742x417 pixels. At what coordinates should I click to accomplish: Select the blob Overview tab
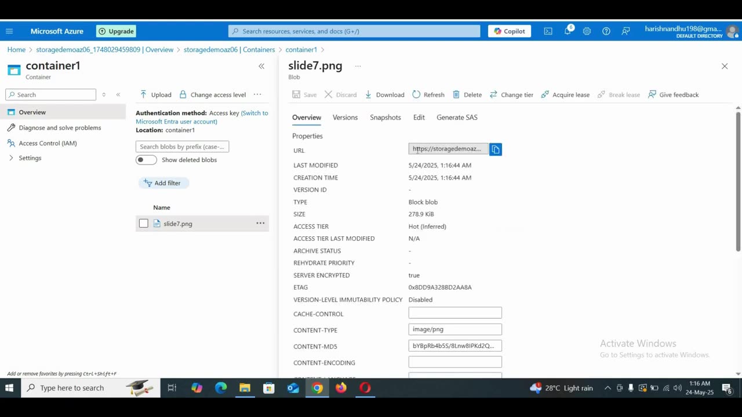pyautogui.click(x=307, y=118)
